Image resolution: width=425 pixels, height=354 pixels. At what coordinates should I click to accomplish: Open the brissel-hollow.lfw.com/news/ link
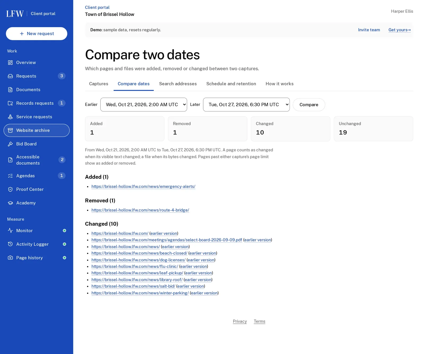click(126, 246)
